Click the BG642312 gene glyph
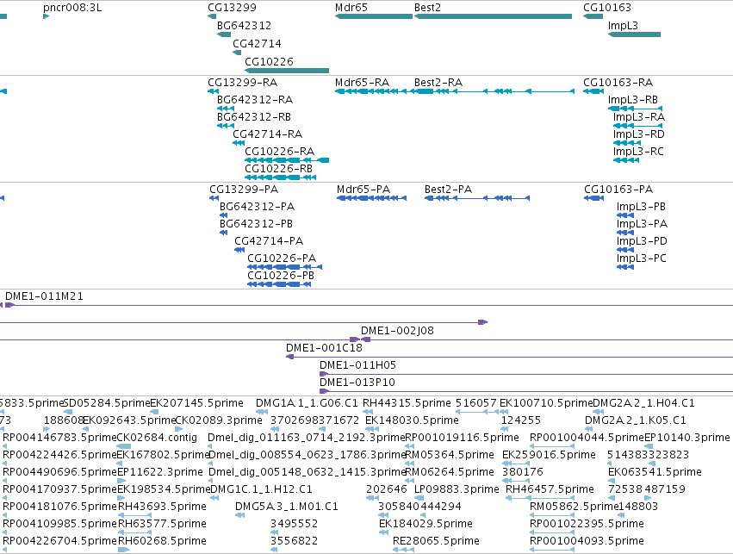 (x=224, y=34)
